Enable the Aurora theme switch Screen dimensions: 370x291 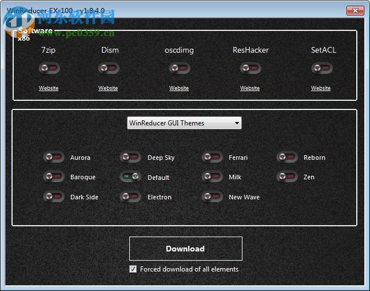point(54,157)
